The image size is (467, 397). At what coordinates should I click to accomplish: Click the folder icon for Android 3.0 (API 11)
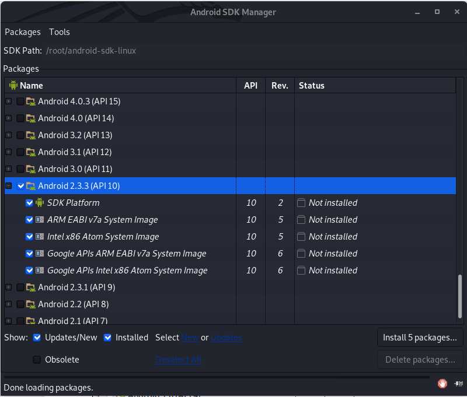click(31, 169)
